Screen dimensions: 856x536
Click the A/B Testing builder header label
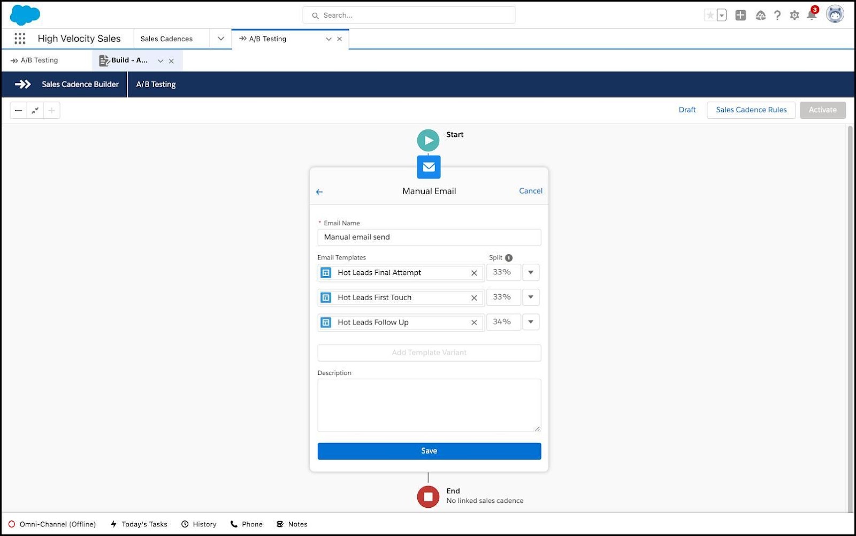(x=156, y=85)
